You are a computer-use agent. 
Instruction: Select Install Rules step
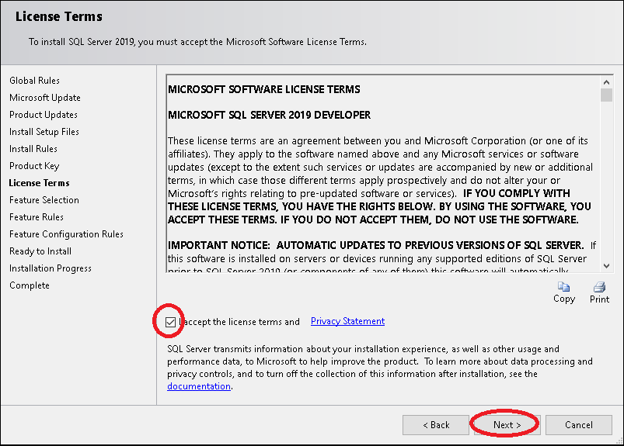[x=33, y=149]
